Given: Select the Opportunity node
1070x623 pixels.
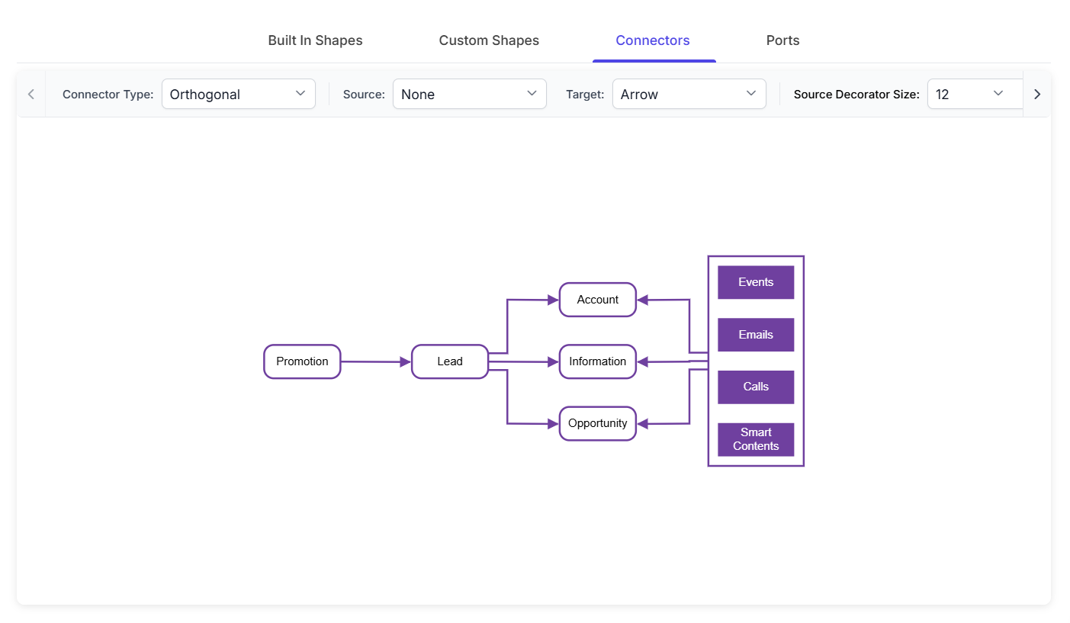Looking at the screenshot, I should point(598,423).
